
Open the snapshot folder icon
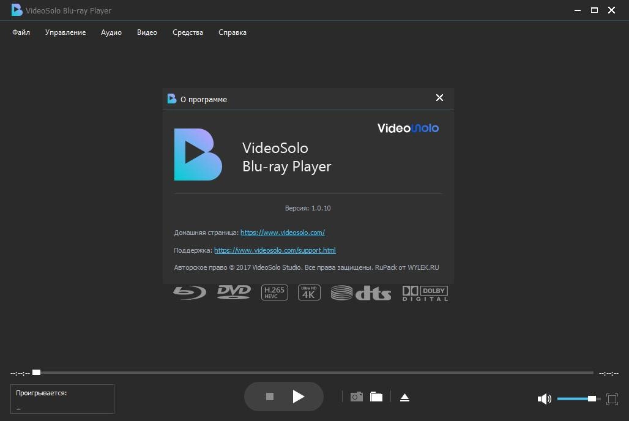coord(376,397)
